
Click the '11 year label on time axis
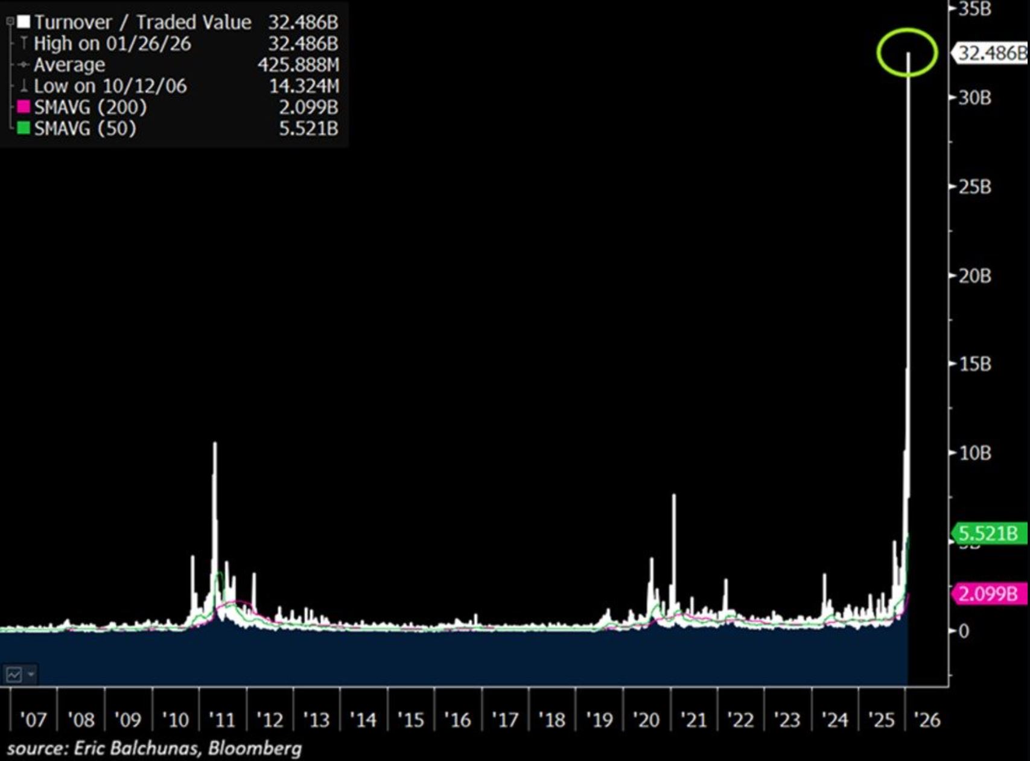pos(221,719)
